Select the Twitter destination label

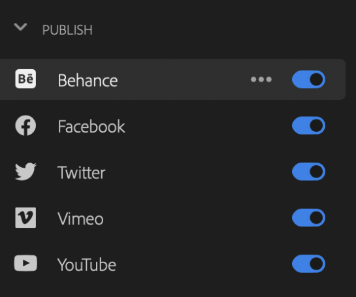click(x=82, y=173)
